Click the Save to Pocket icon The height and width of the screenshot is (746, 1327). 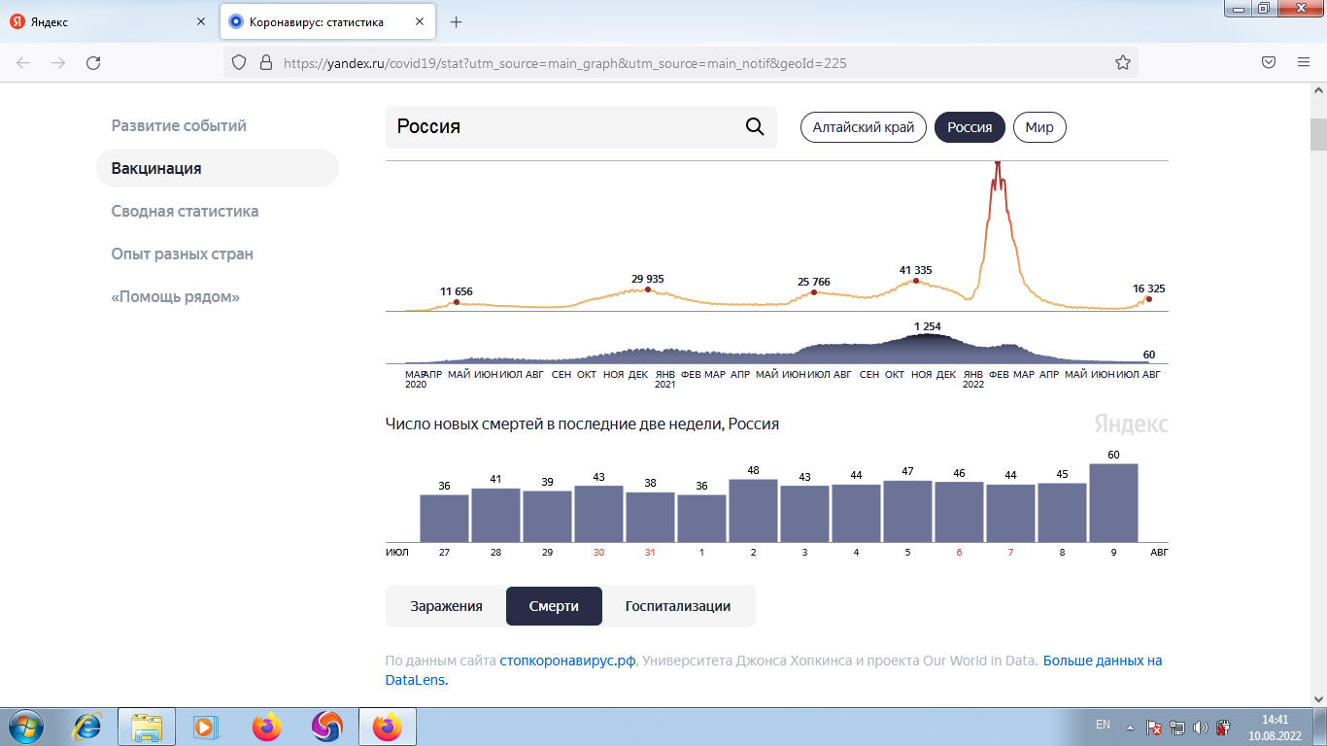click(x=1269, y=63)
